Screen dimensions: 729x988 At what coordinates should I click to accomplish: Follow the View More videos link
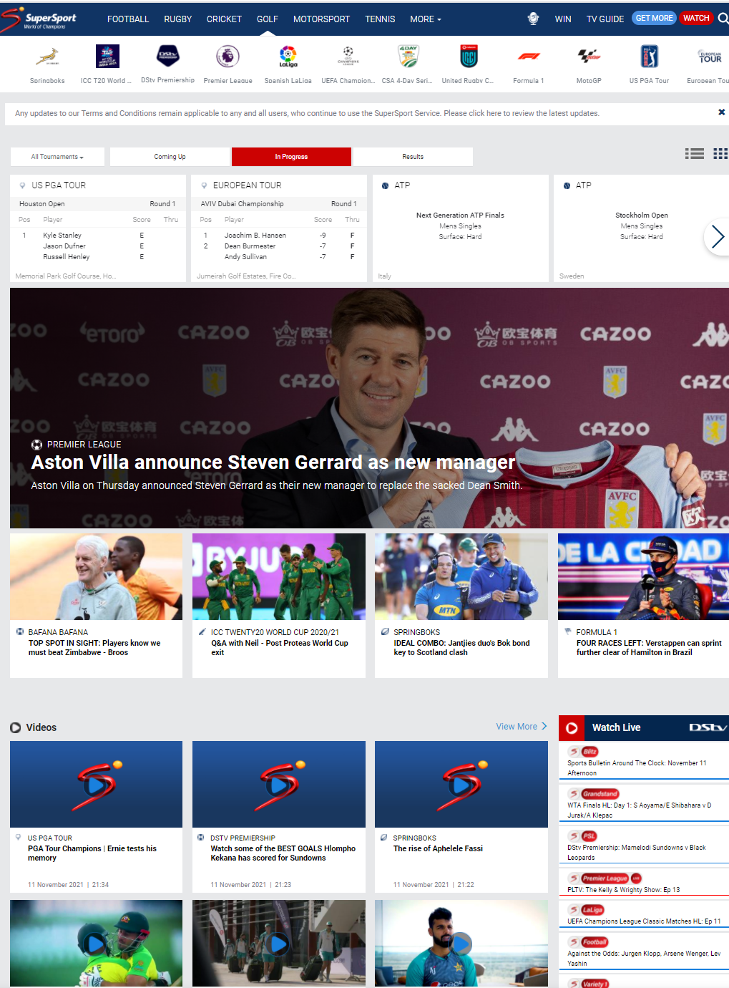point(522,726)
